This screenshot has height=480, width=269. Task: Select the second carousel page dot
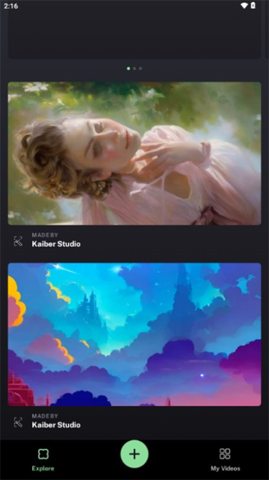tap(134, 69)
